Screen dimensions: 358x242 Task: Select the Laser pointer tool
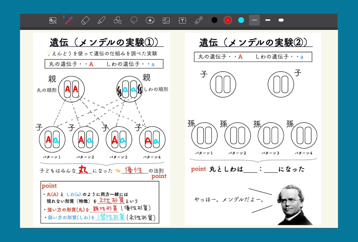pos(199,20)
